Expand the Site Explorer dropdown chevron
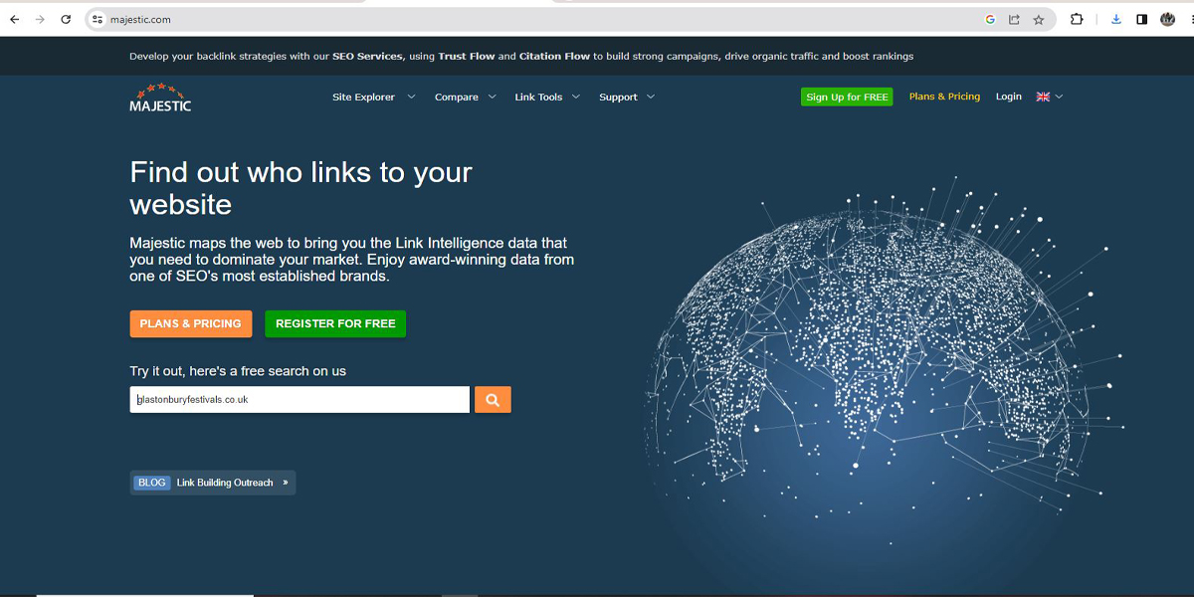The image size is (1194, 597). [411, 97]
